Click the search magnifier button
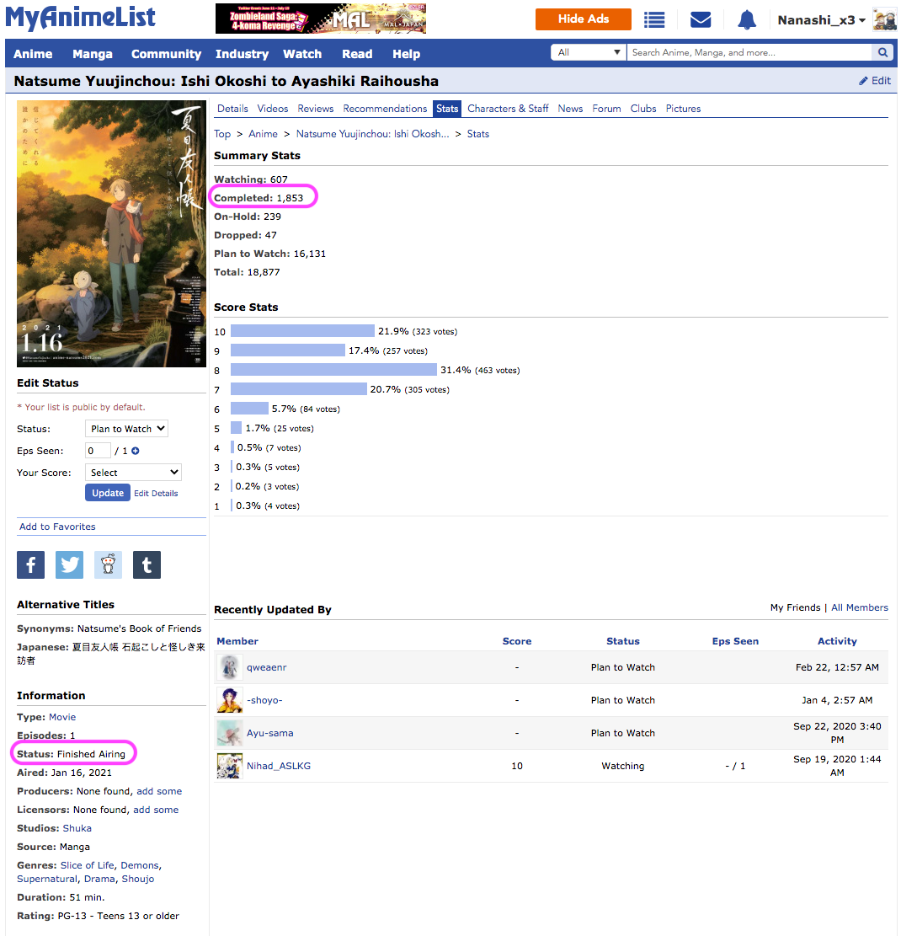The image size is (901, 936). point(882,52)
